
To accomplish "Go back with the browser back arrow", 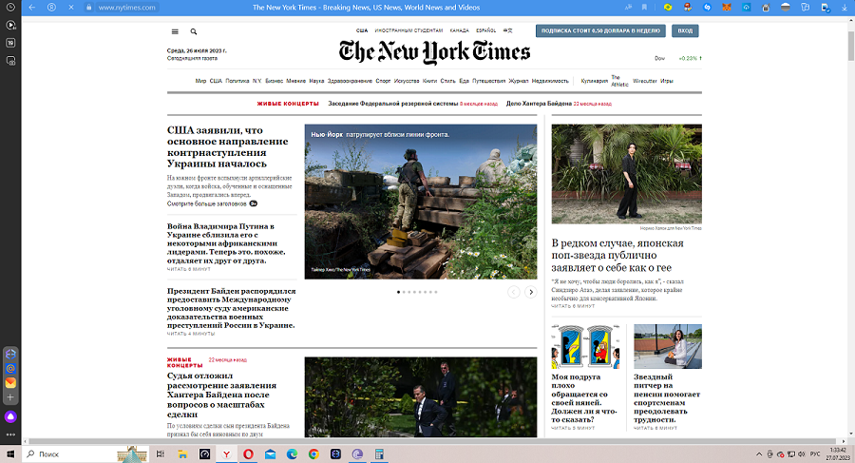I will pyautogui.click(x=31, y=7).
